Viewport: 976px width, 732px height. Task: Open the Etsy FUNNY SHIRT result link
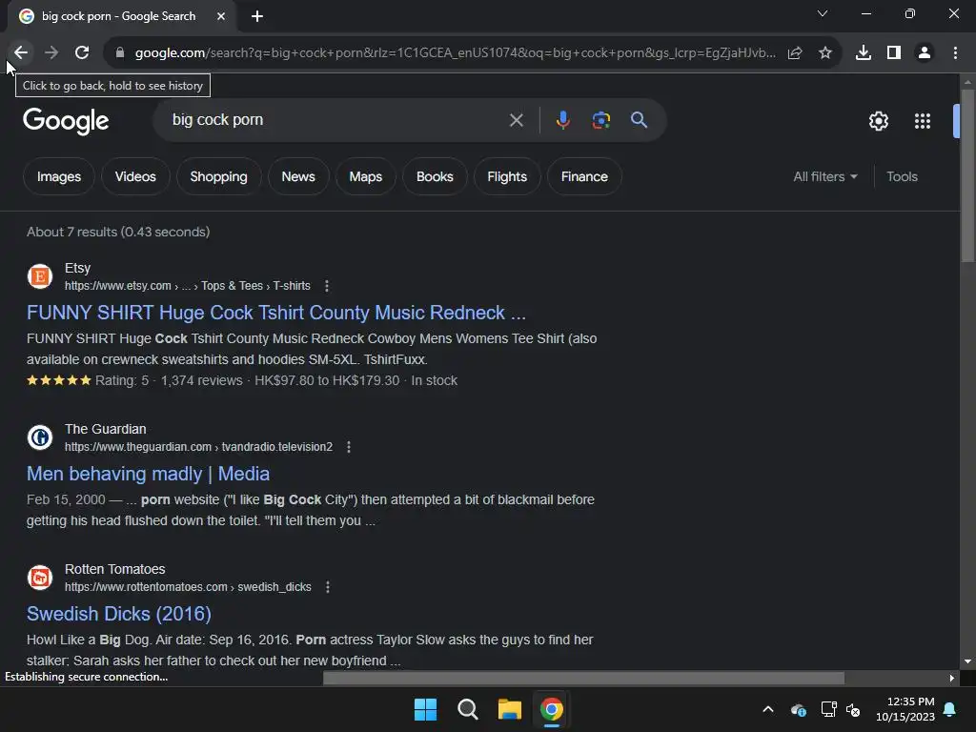tap(275, 313)
